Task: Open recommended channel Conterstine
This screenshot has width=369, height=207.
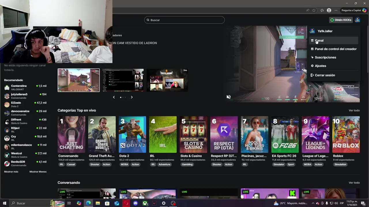Action: pos(25,88)
